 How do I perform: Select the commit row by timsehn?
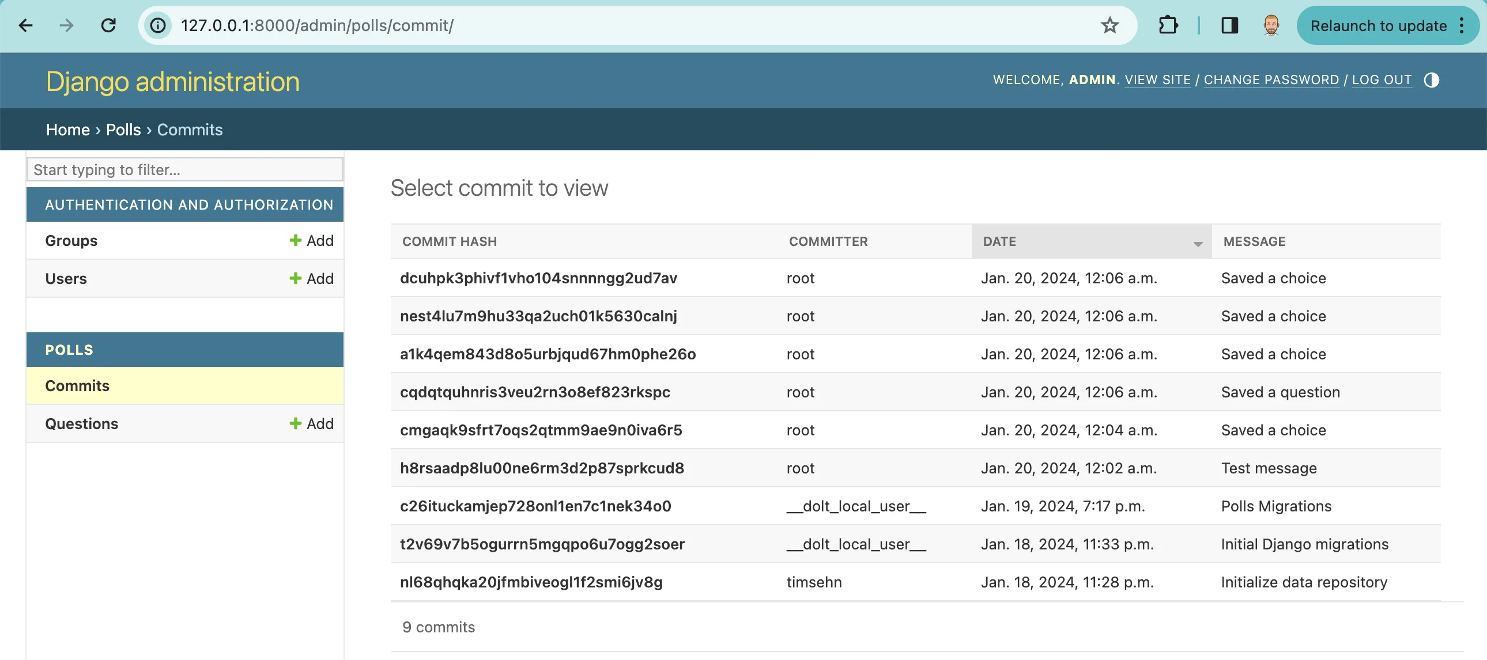click(530, 582)
